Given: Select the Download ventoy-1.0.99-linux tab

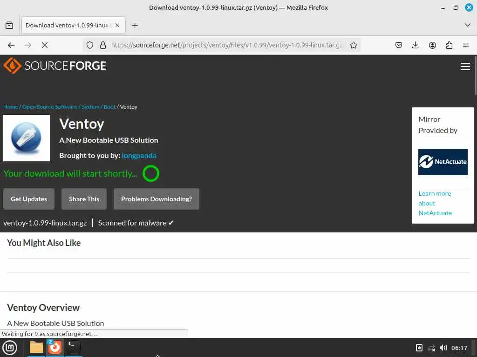Looking at the screenshot, I should 73,25.
